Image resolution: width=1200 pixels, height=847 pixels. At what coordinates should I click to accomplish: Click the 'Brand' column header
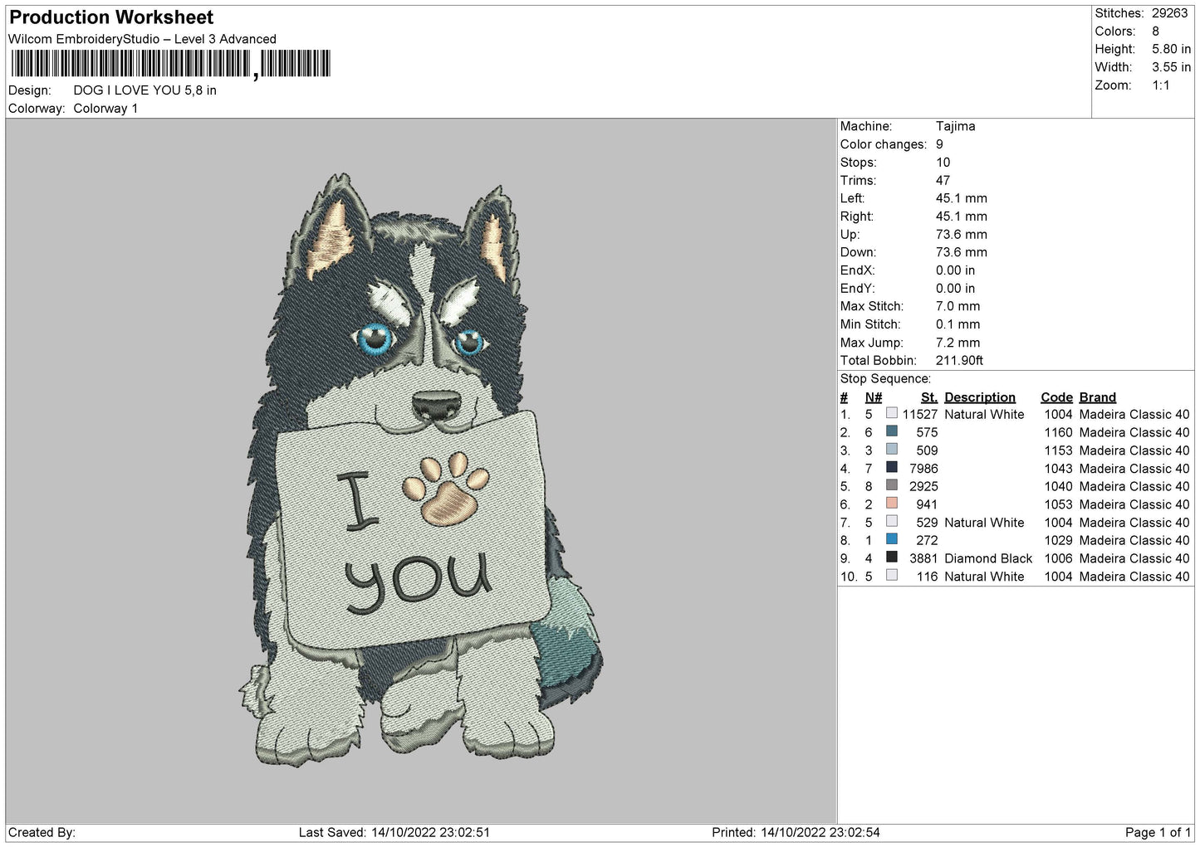coord(1098,397)
